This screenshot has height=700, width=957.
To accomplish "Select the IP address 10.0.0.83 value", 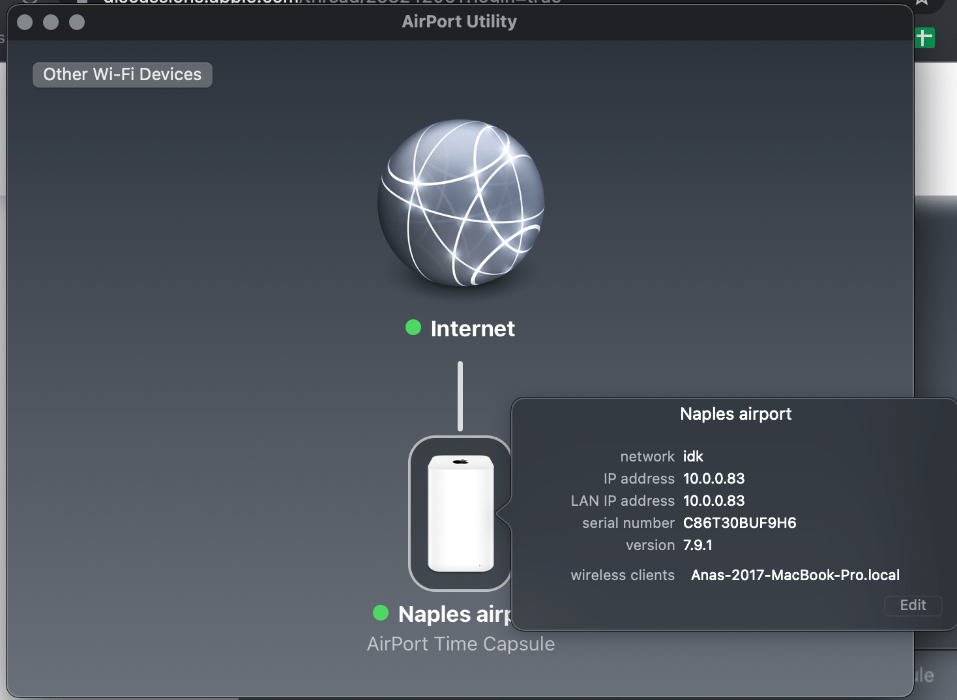I will (714, 478).
